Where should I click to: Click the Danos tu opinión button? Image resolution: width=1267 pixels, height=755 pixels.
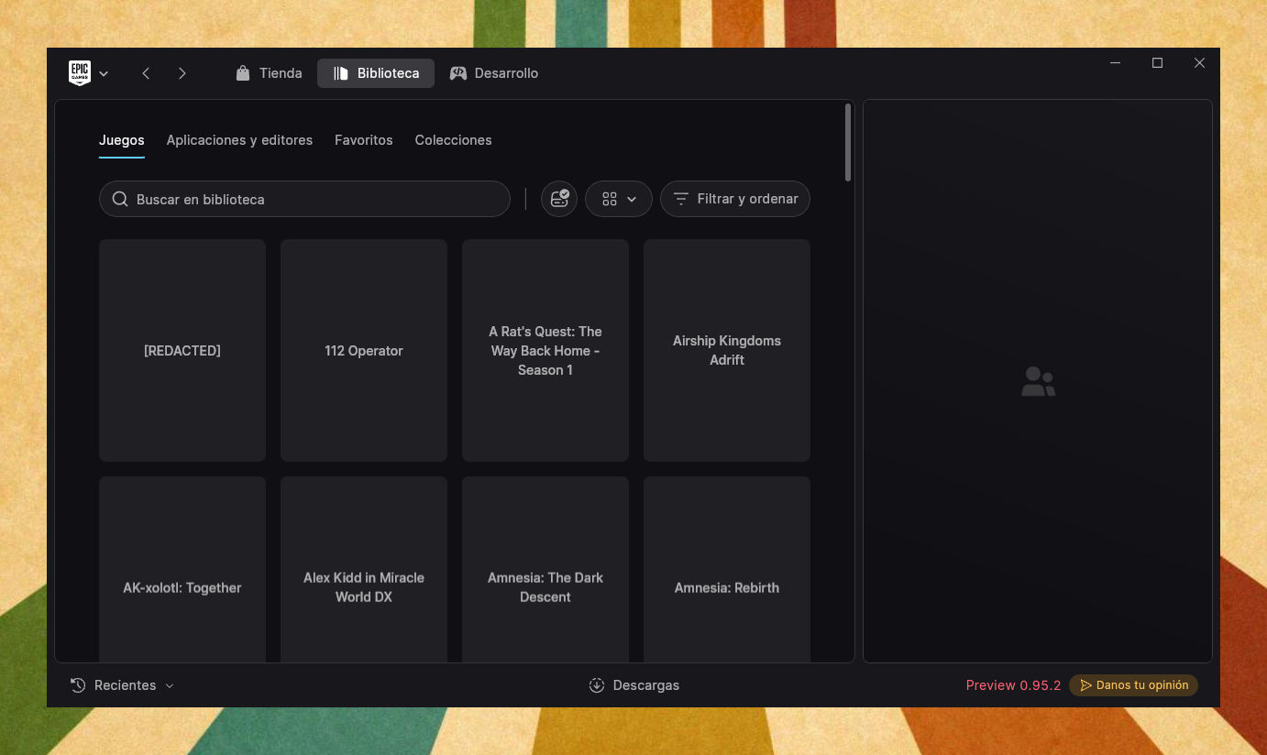click(1133, 685)
